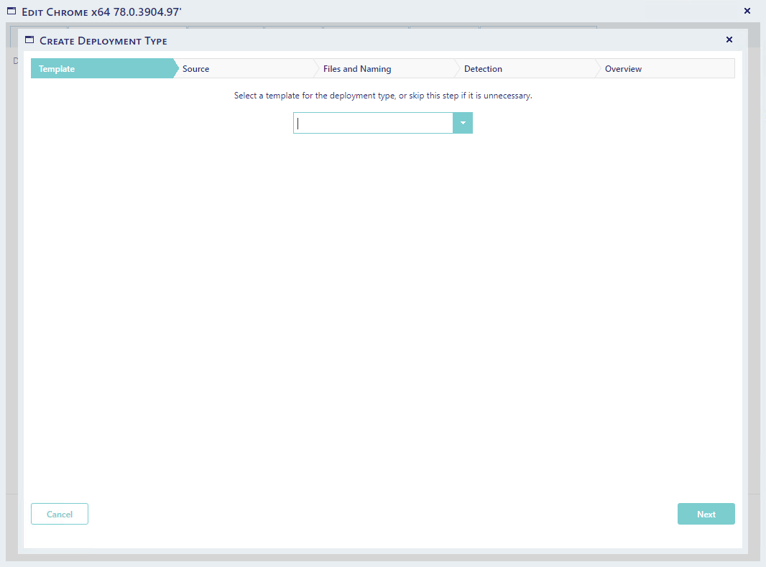Screen dimensions: 766x567
Task: Close the Create Deployment Type dialog
Action: coord(729,40)
